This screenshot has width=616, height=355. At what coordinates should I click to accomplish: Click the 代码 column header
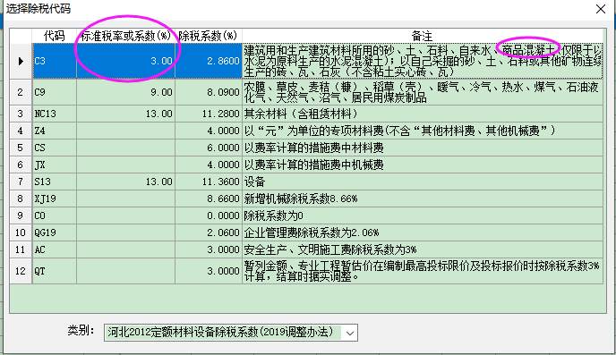(x=55, y=36)
